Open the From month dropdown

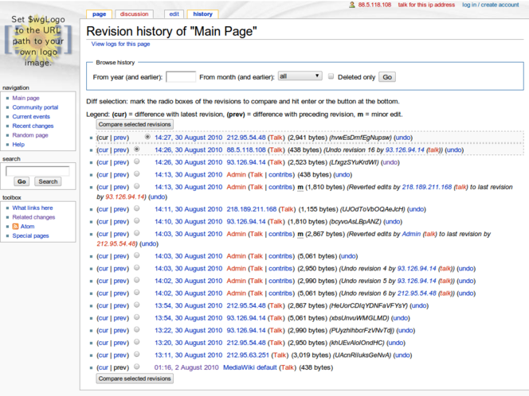point(300,77)
